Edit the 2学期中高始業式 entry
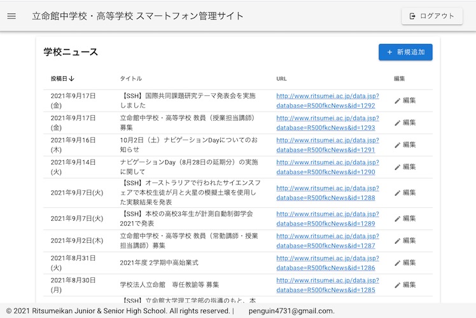 point(405,263)
